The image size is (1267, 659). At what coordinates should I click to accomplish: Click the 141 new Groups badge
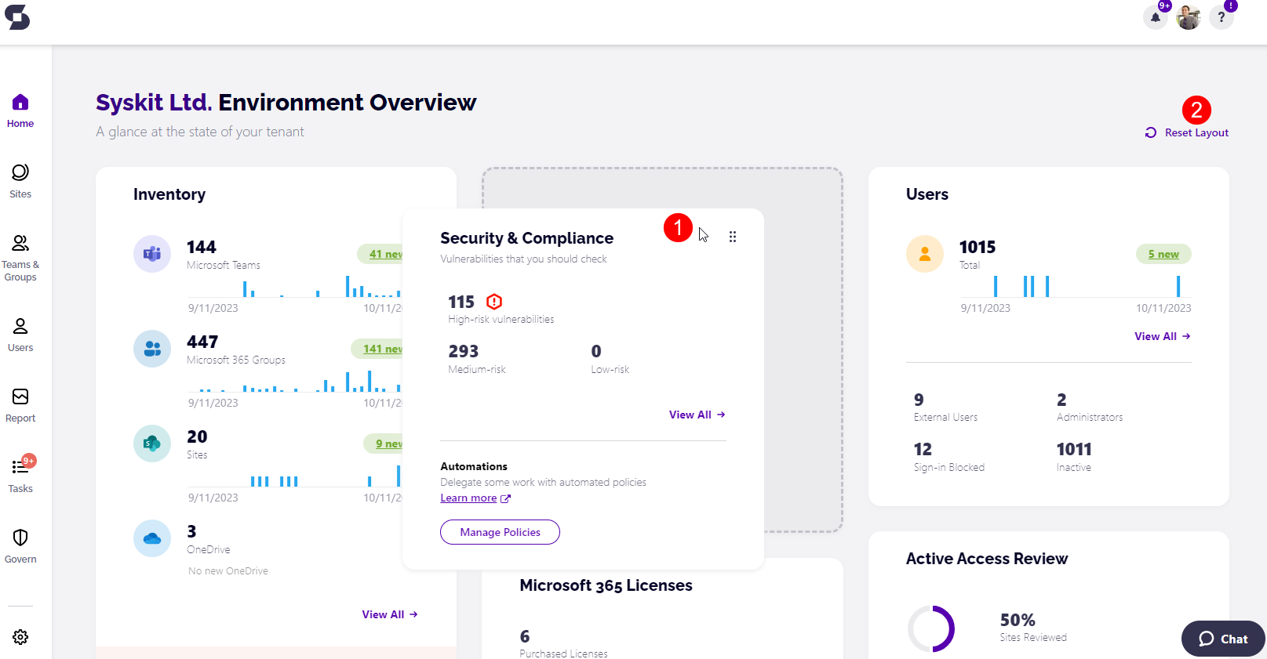coord(377,349)
